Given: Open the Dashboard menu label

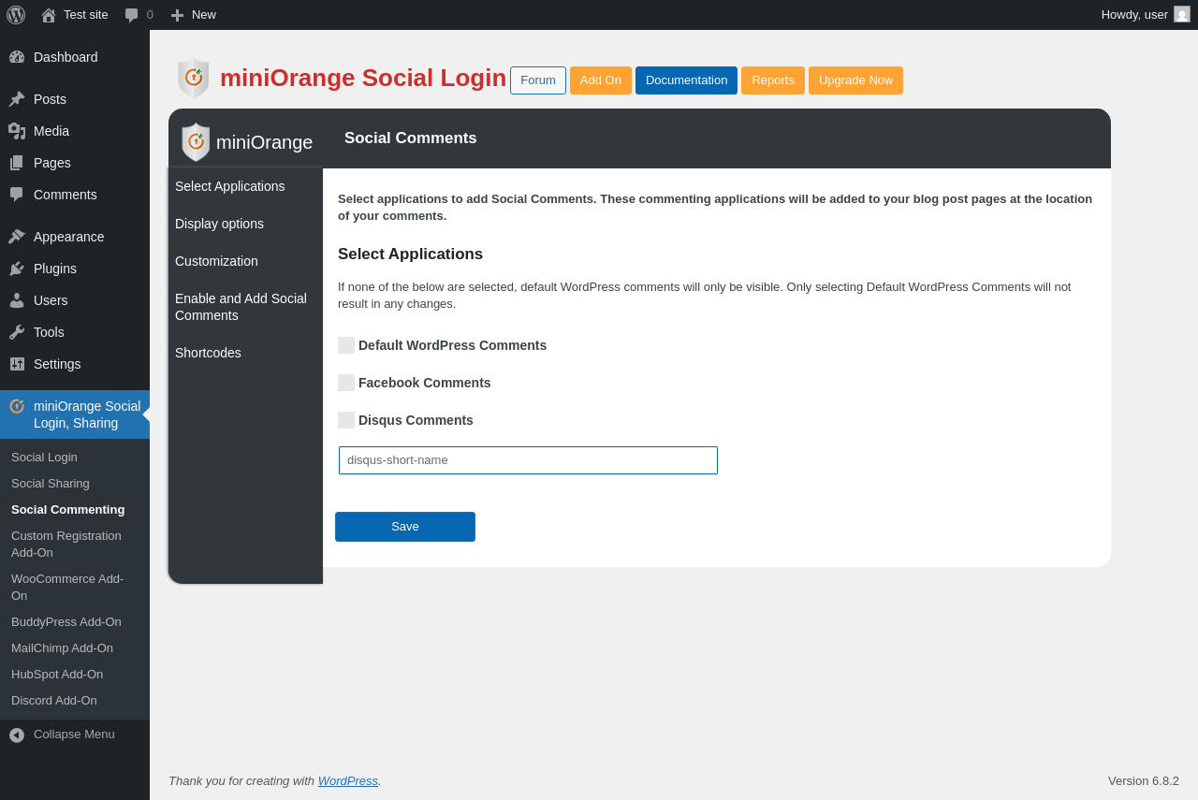Looking at the screenshot, I should tap(66, 57).
